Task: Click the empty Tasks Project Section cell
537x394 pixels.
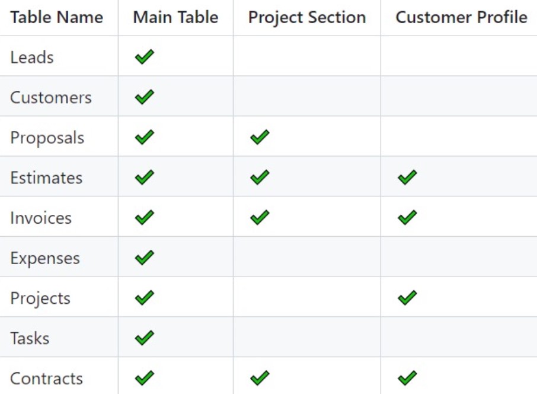Action: click(307, 336)
